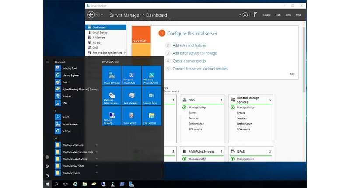350x188 pixels.
Task: Open the Windows PowerShell ISE tile
Action: [151, 75]
